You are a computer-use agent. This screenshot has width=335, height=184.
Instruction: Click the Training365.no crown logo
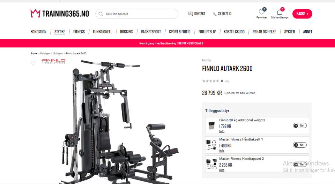tap(35, 14)
